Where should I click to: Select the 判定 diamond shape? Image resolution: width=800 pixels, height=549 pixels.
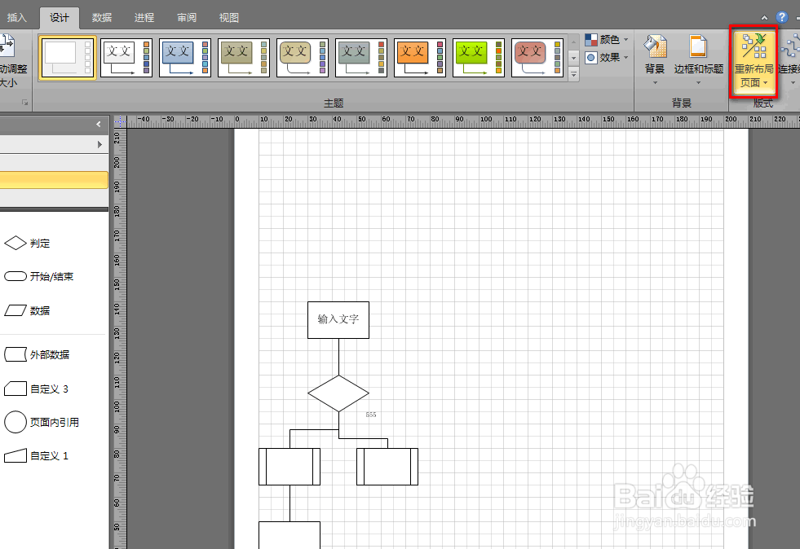tap(27, 244)
